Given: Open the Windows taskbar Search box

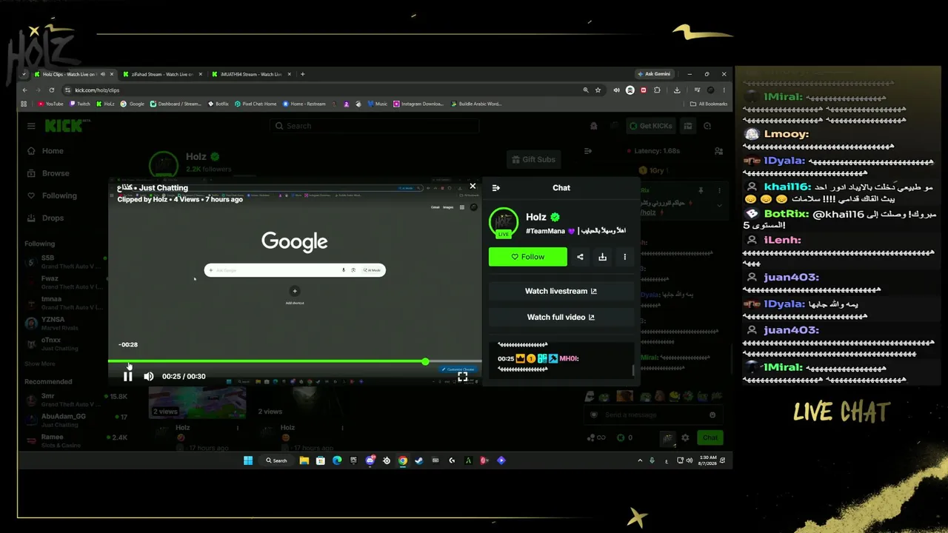Looking at the screenshot, I should [x=276, y=460].
